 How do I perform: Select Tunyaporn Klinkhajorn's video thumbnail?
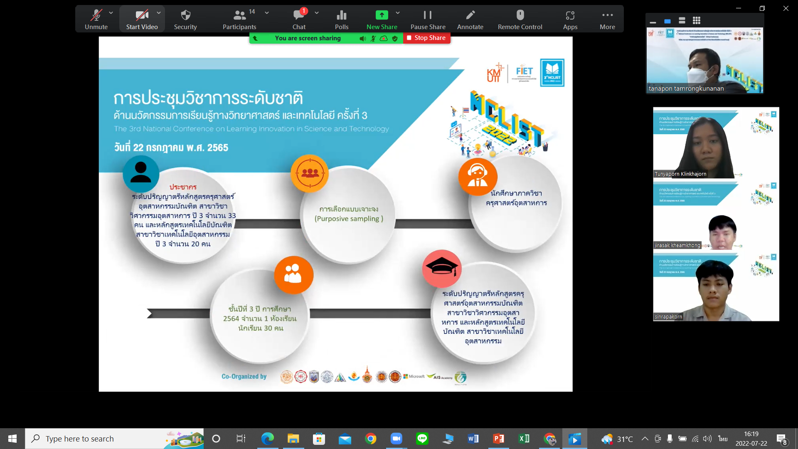click(x=716, y=143)
